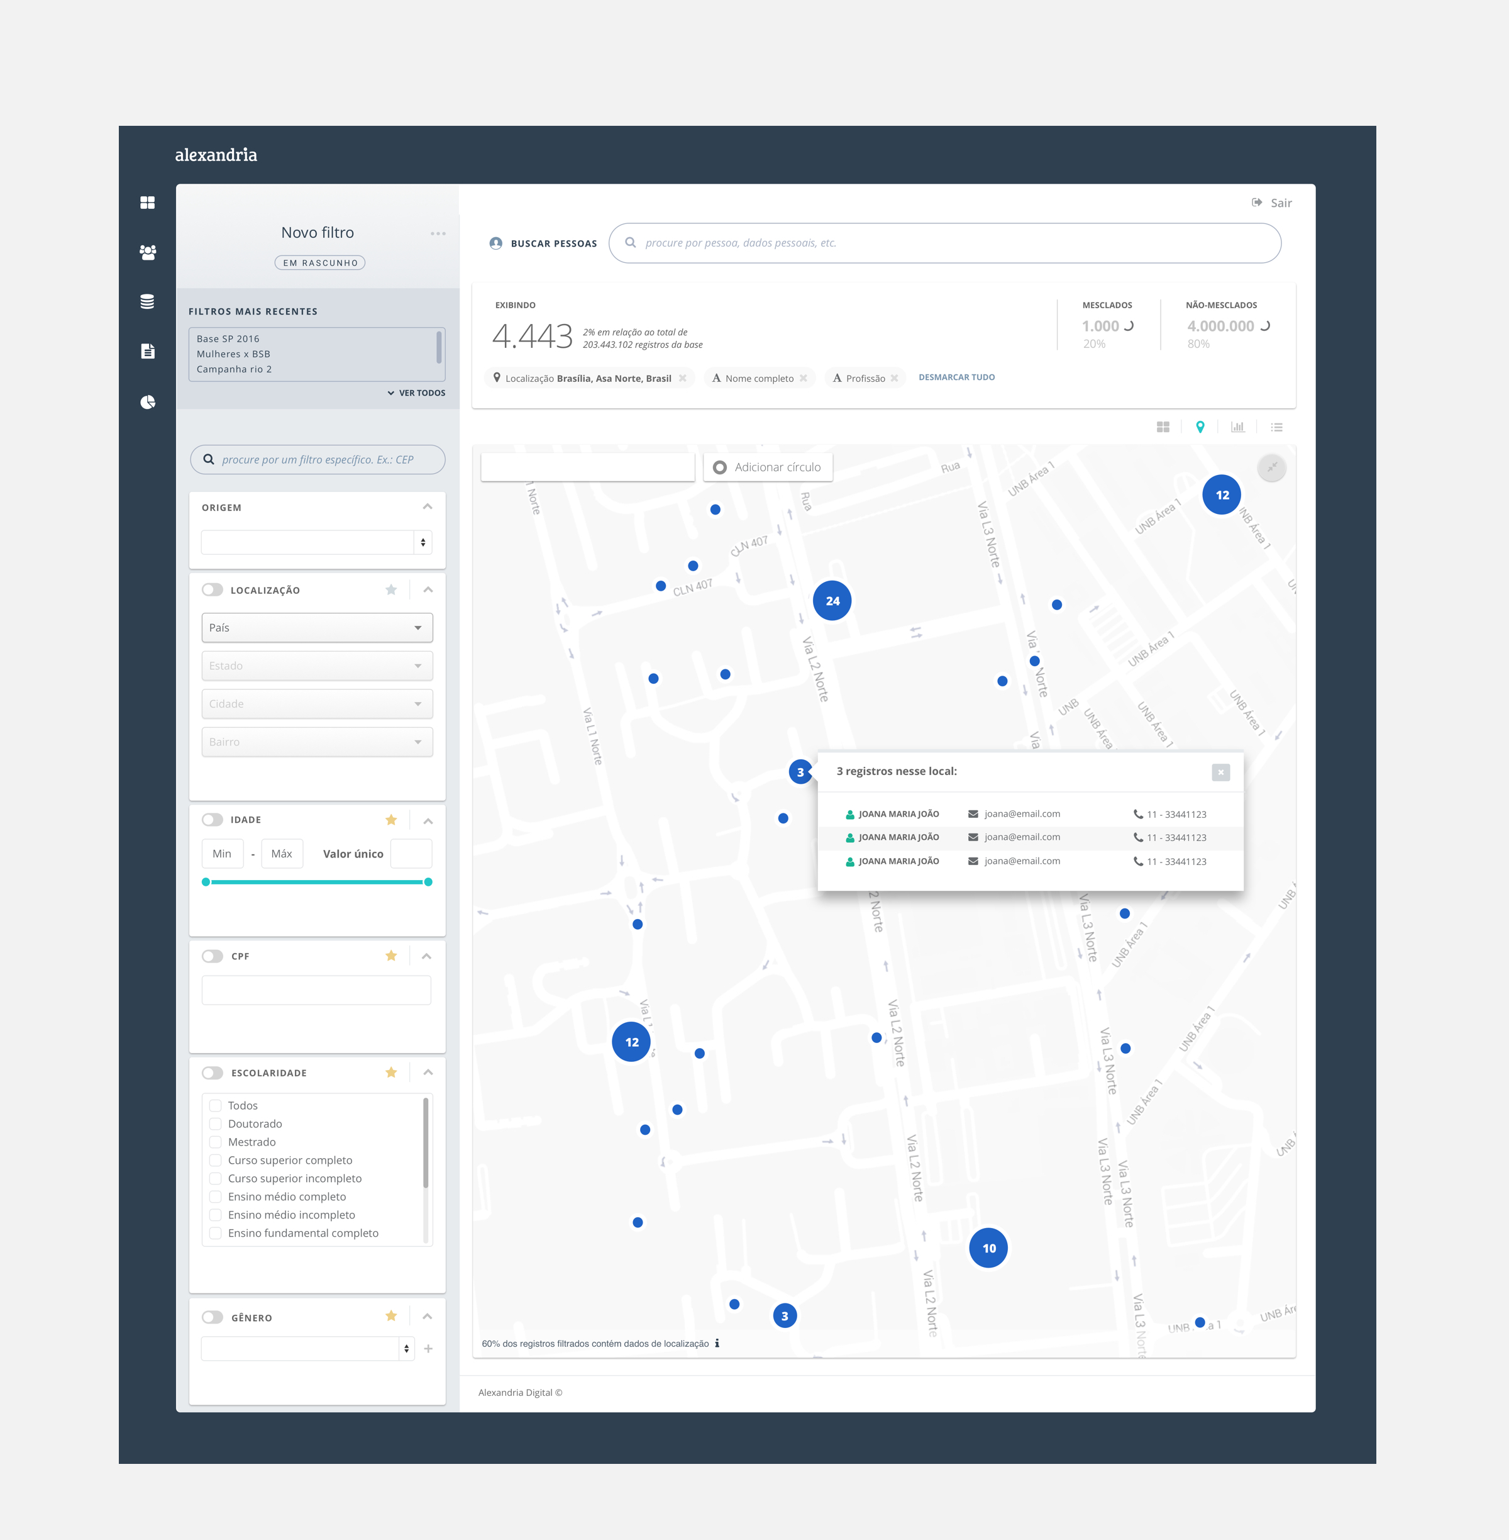Toggle the Escolaridade filter star
The width and height of the screenshot is (1509, 1540).
[390, 1073]
